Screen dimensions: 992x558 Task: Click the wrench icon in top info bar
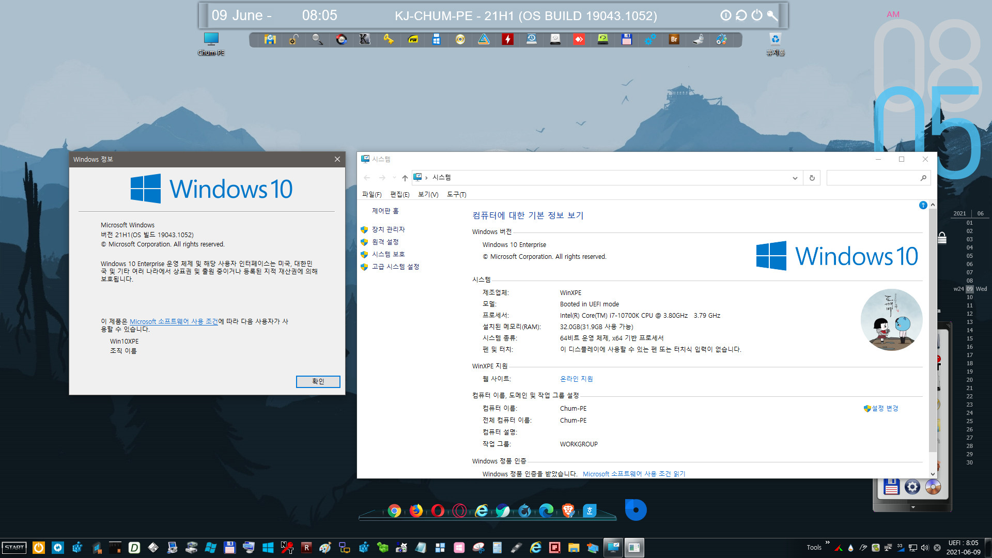772,15
